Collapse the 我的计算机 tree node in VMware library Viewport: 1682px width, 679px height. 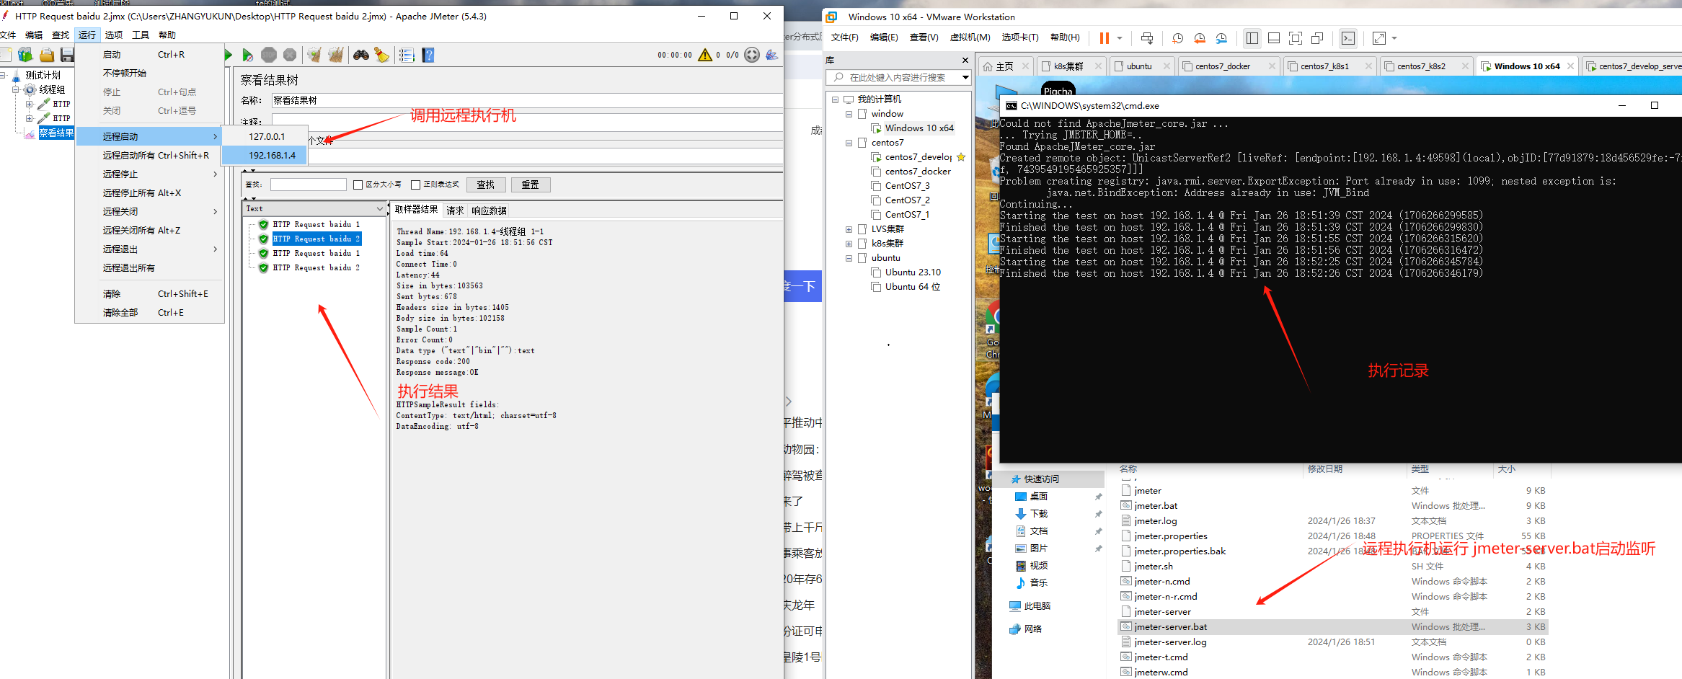pos(836,99)
